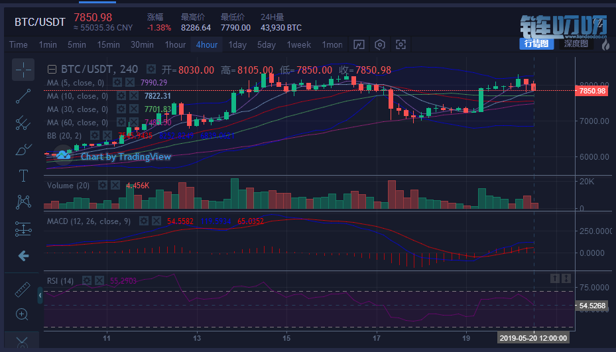Move the RSI pane up

tap(555, 278)
